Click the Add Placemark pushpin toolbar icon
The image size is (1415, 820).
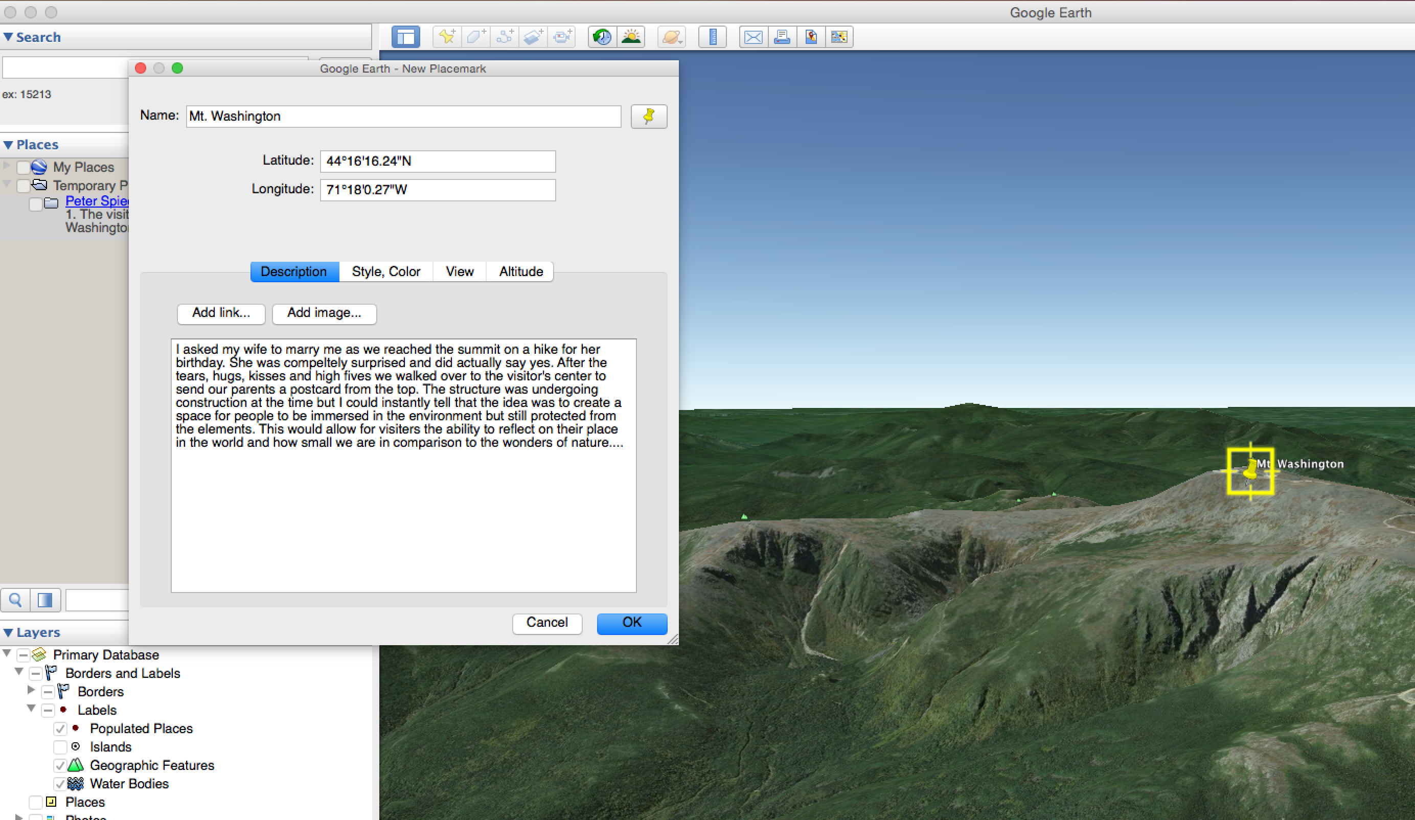pos(447,37)
